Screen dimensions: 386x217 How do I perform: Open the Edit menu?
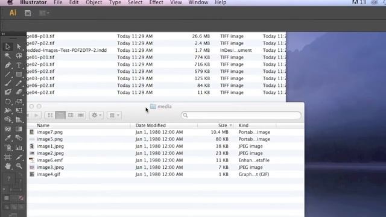pyautogui.click(x=74, y=2)
